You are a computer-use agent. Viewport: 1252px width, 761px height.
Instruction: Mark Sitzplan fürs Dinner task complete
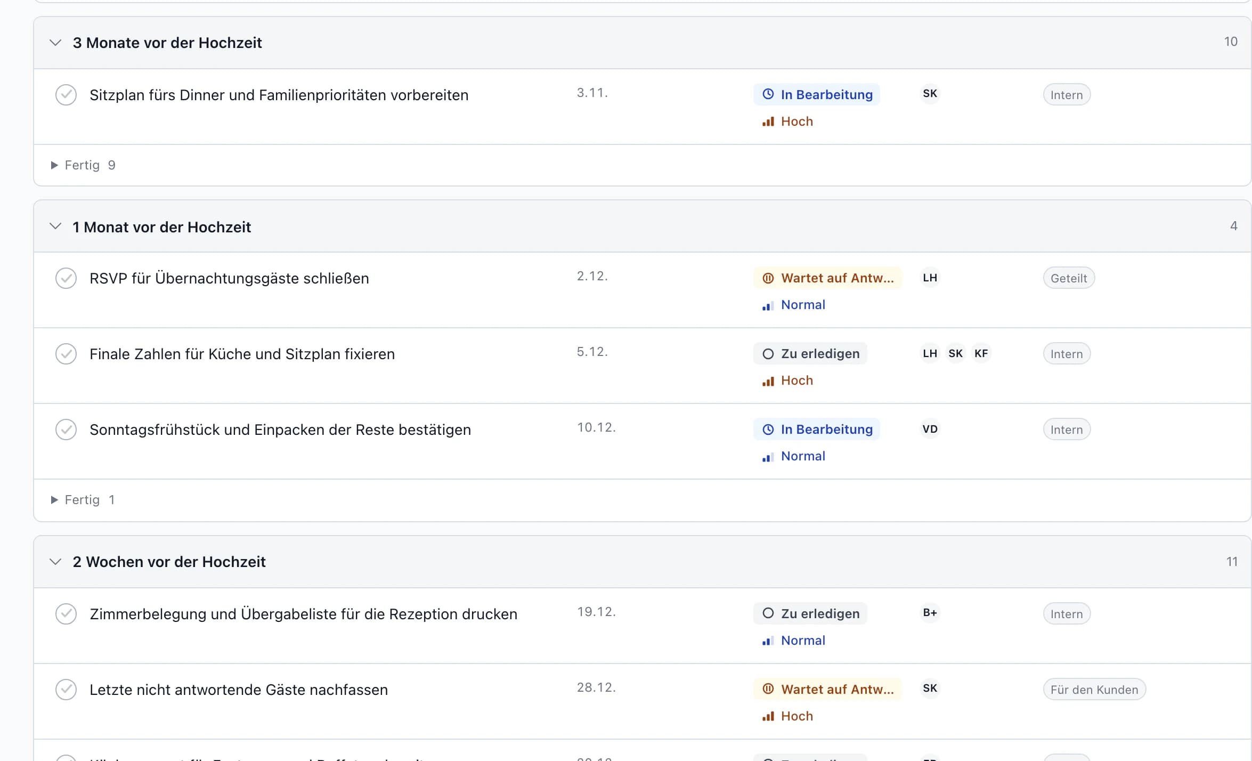point(66,95)
